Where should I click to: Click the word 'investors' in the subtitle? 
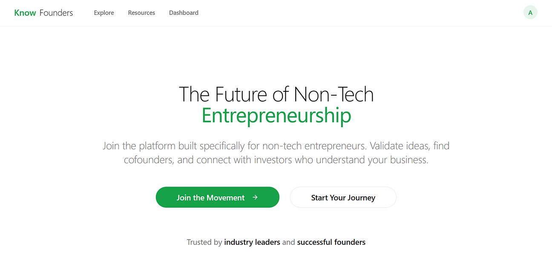(x=272, y=159)
